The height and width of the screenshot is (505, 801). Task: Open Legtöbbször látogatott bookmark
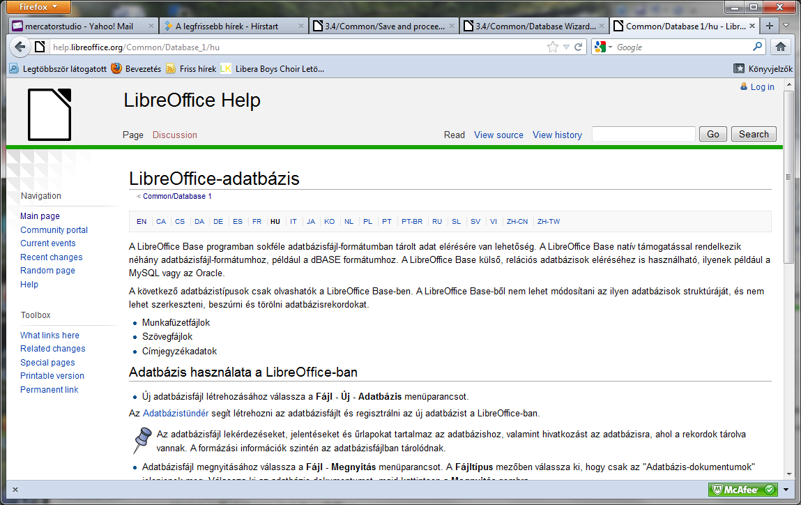pyautogui.click(x=59, y=68)
